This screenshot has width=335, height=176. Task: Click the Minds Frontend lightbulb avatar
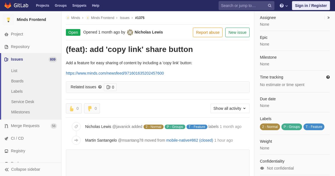coord(8,20)
